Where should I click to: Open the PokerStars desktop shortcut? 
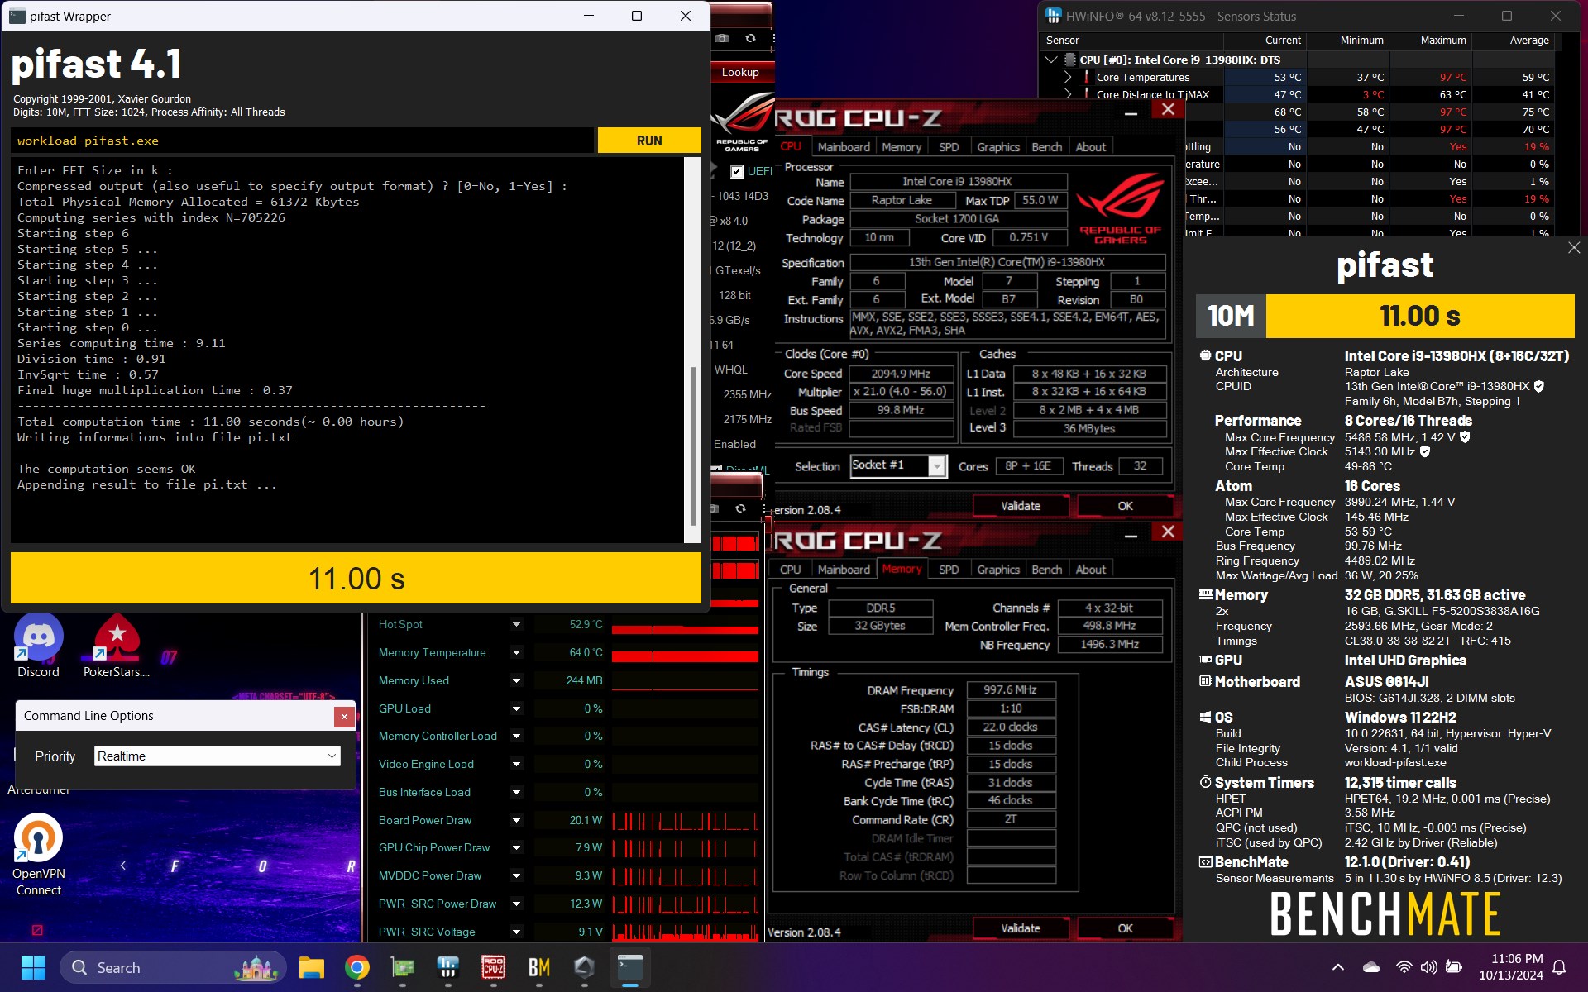117,646
